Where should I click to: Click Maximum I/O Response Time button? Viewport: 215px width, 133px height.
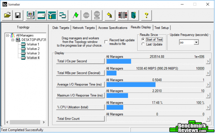[x=80, y=95]
